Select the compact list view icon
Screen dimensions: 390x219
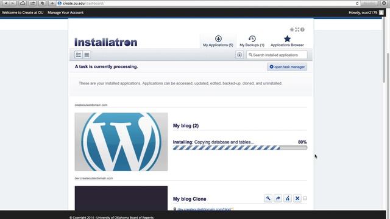(x=87, y=55)
